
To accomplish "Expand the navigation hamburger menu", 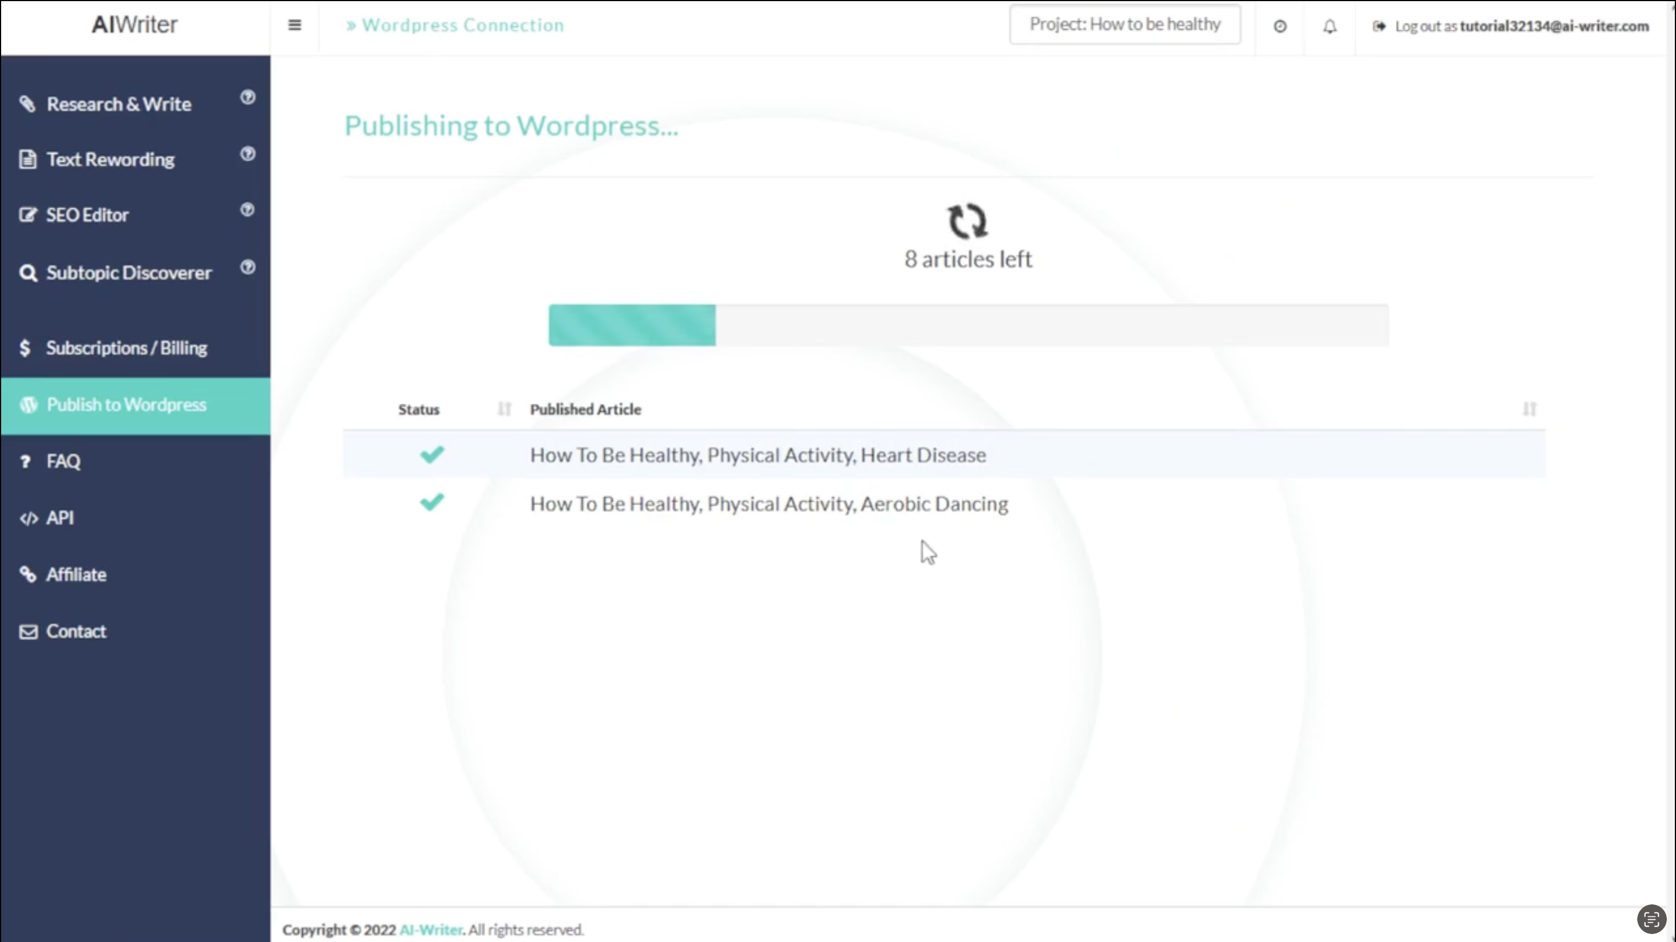I will [x=296, y=25].
